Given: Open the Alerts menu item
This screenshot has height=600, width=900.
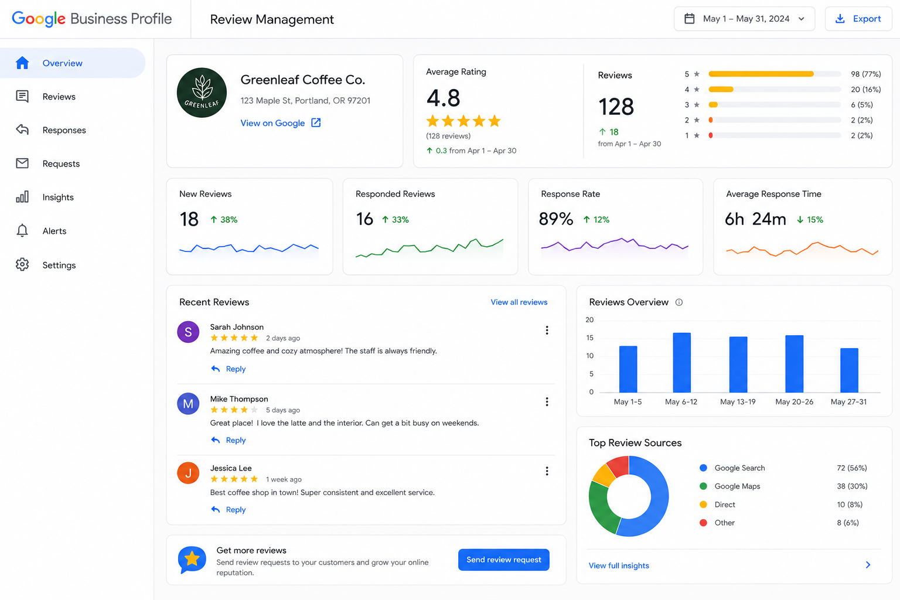Looking at the screenshot, I should pos(73,230).
